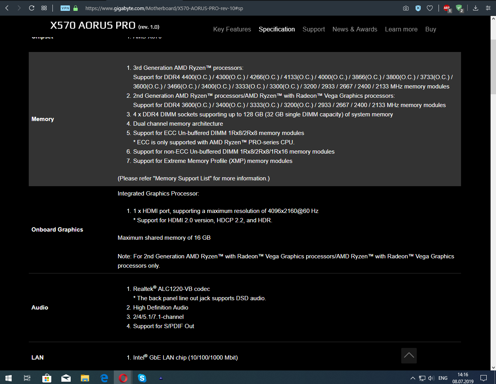Show hidden system tray icons

(x=412, y=378)
